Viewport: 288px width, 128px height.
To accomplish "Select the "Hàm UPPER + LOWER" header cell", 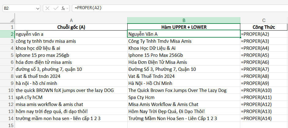I will click(184, 27).
